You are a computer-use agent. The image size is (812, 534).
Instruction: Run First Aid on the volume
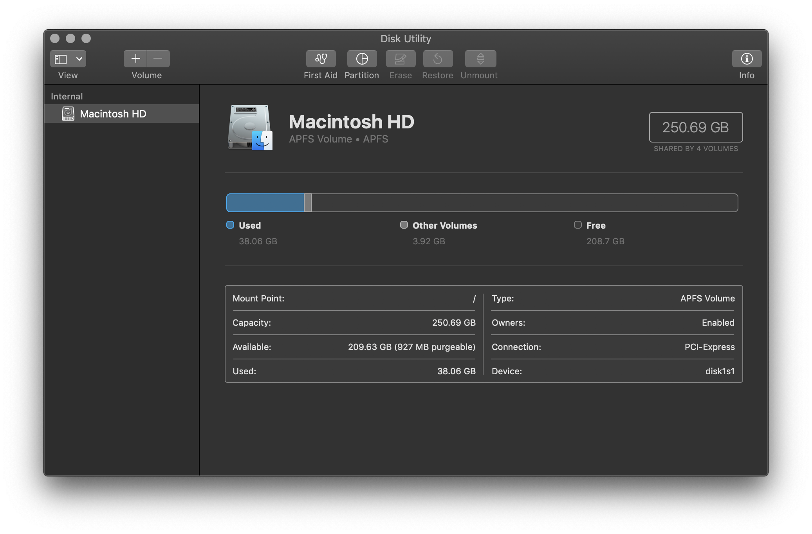(x=321, y=59)
